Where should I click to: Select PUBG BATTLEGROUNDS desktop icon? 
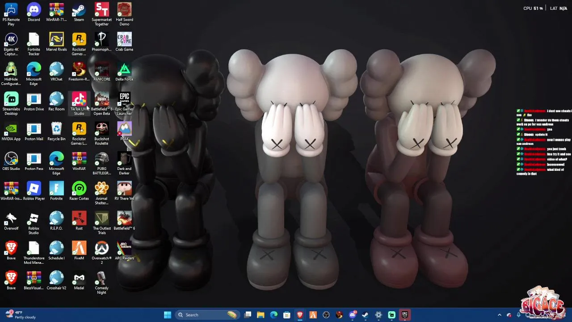[101, 164]
